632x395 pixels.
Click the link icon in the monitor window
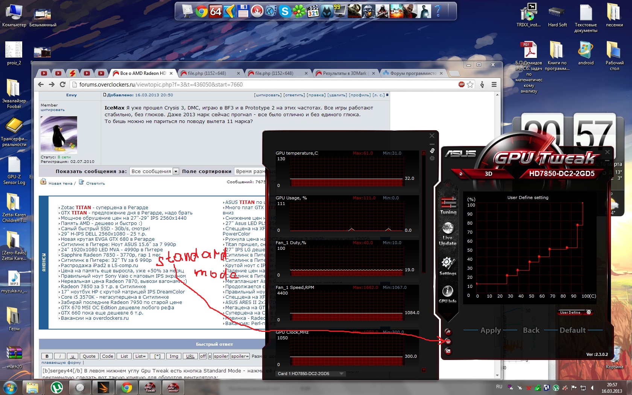[432, 151]
